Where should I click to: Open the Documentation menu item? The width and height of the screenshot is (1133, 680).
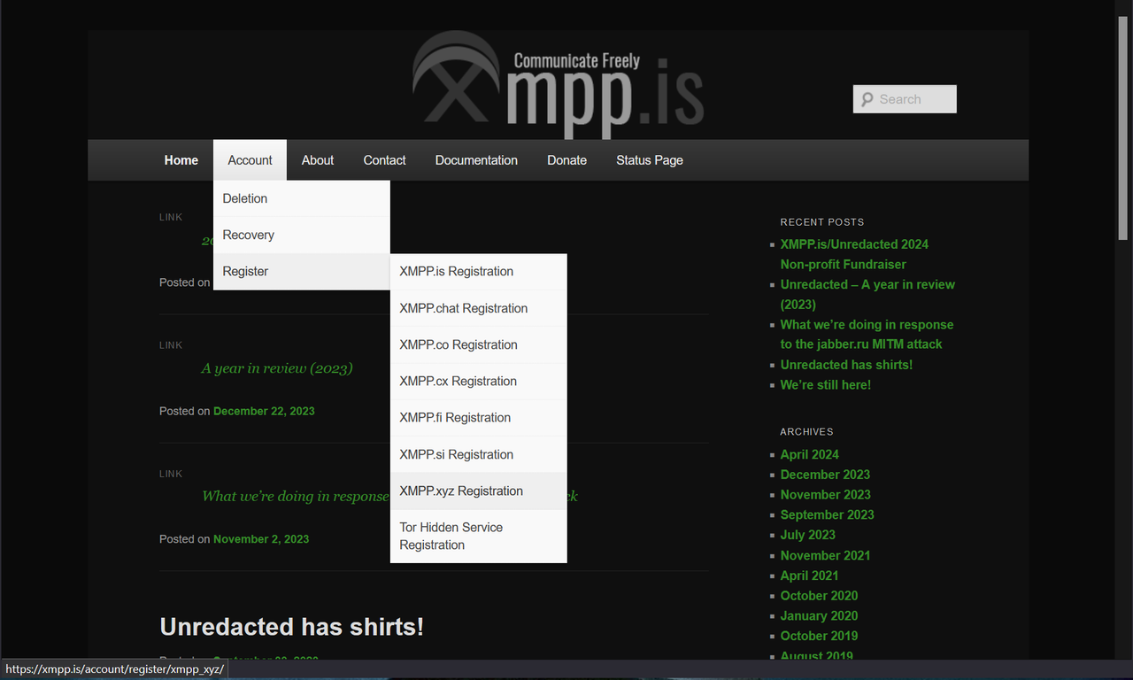(476, 160)
